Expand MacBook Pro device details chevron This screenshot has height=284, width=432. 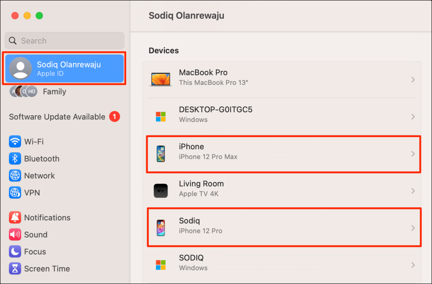coord(413,80)
